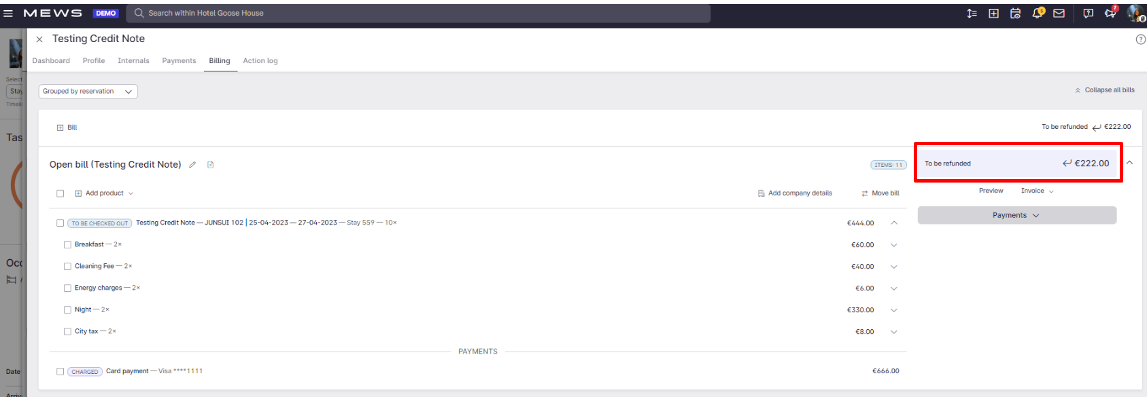Close the Testing Credit Note panel
The width and height of the screenshot is (1147, 397).
coord(39,39)
